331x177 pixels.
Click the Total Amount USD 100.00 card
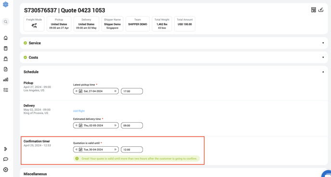(184, 24)
